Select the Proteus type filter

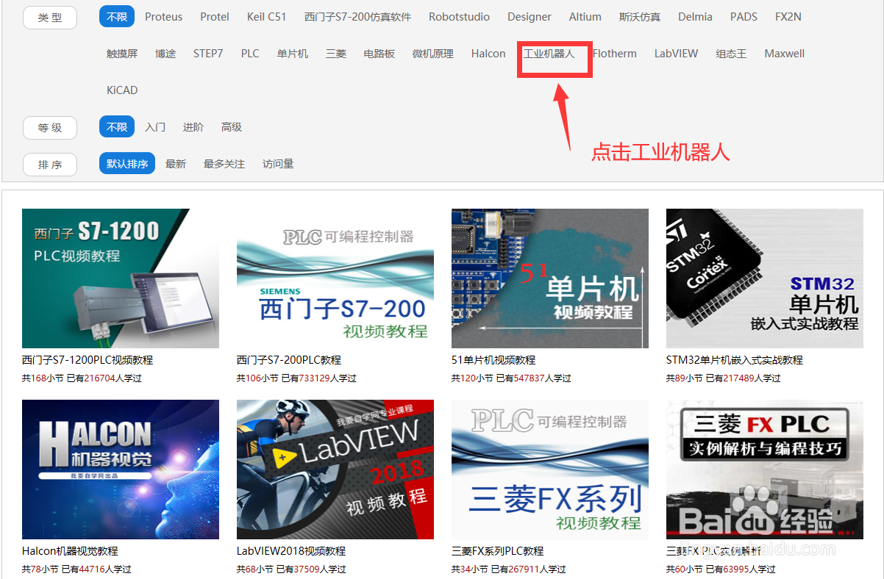pos(163,17)
